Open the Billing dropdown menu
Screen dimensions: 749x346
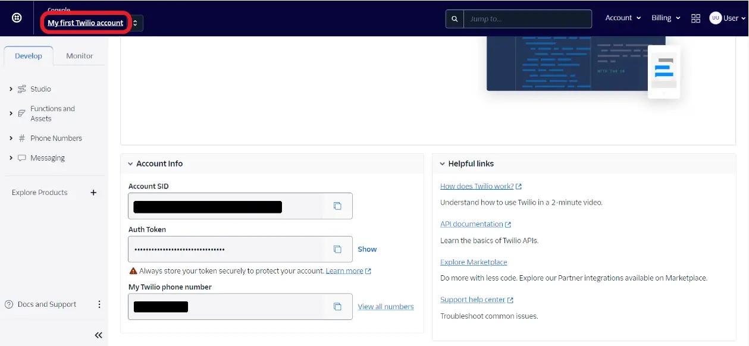(666, 18)
